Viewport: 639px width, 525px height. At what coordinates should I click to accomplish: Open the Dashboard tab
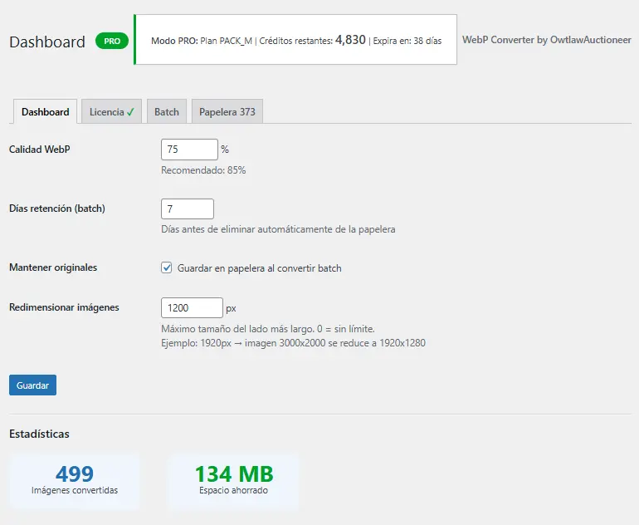coord(46,111)
